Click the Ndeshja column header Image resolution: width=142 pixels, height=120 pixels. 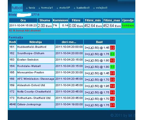pos(36,42)
